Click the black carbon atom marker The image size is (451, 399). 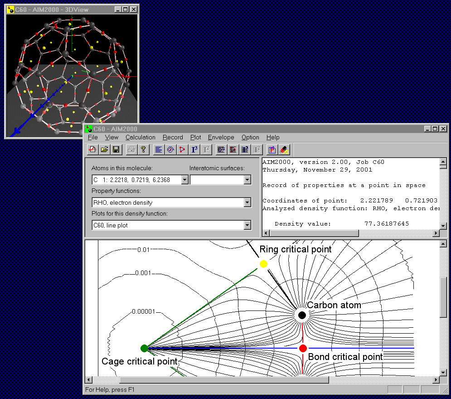[x=302, y=315]
